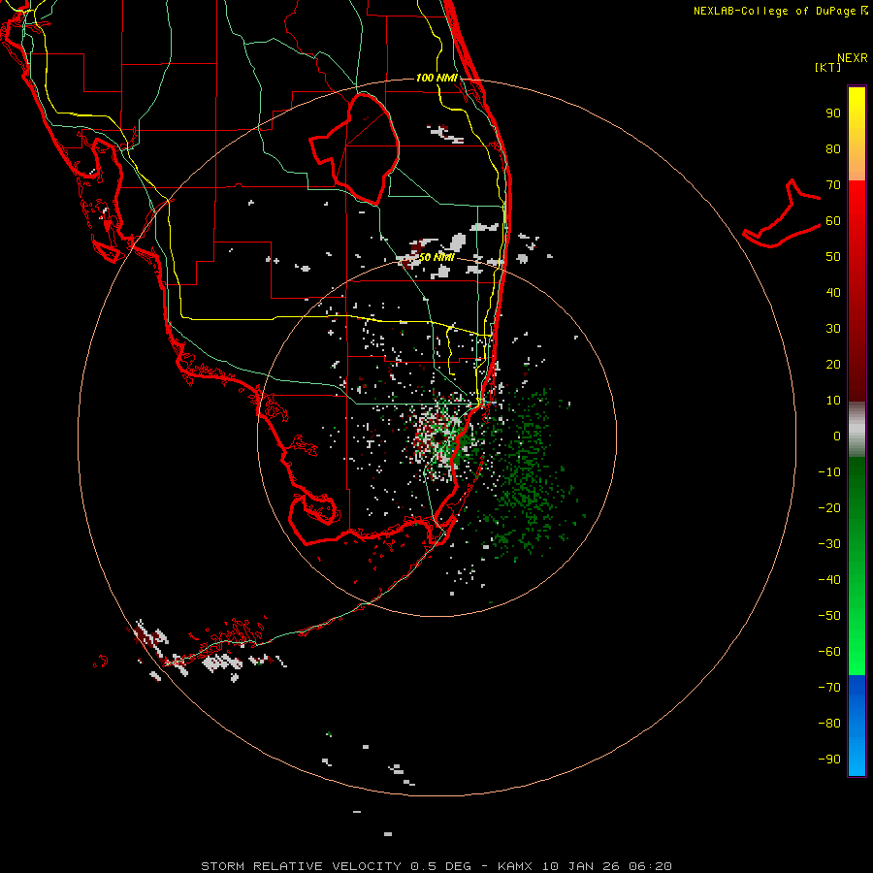Click the NEXR label above the scale
Viewport: 873px width, 873px height.
852,58
